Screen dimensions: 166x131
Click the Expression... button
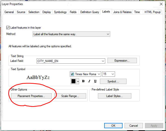click(x=122, y=61)
